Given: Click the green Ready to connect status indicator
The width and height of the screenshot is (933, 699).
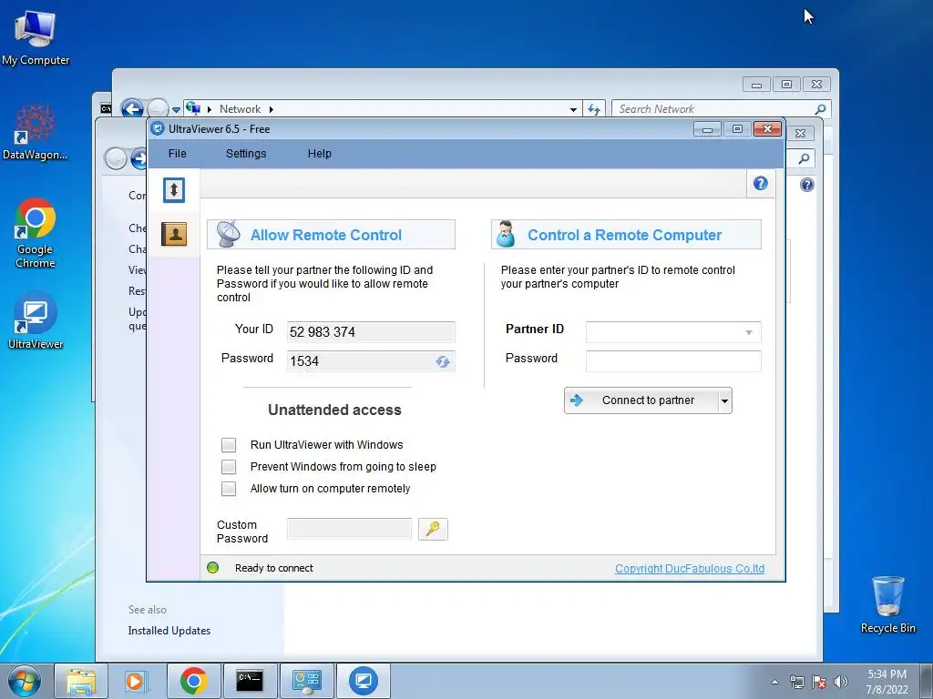Looking at the screenshot, I should [212, 568].
